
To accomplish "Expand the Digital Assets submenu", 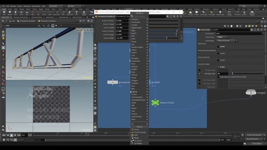I will pyautogui.click(x=139, y=28).
